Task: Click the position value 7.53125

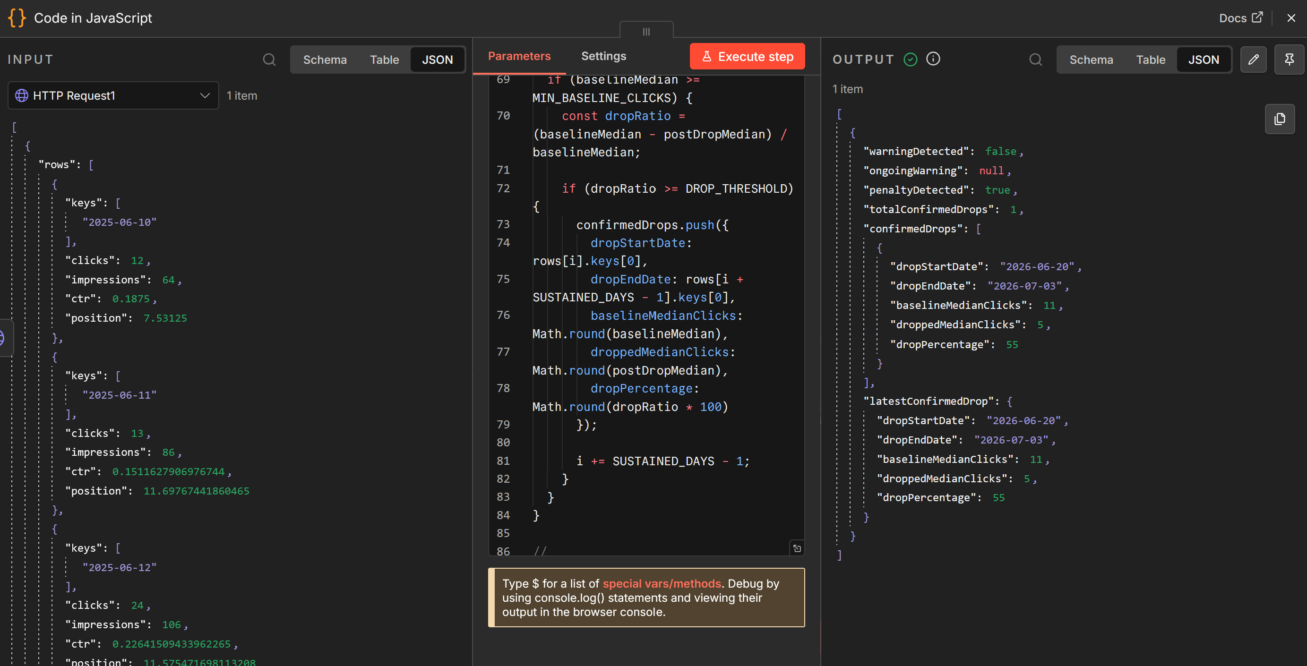Action: (165, 317)
